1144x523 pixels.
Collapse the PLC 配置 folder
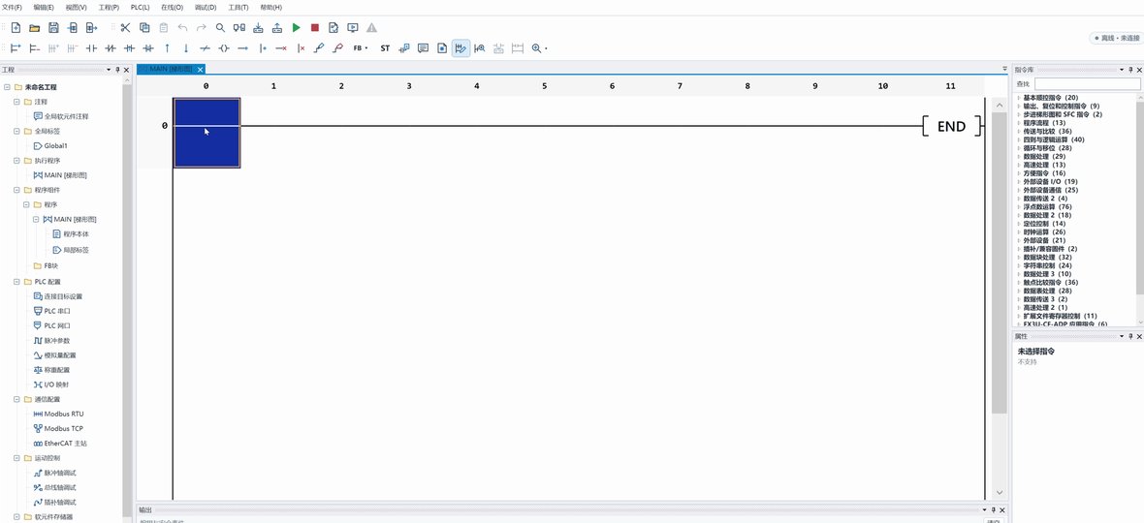tap(16, 281)
